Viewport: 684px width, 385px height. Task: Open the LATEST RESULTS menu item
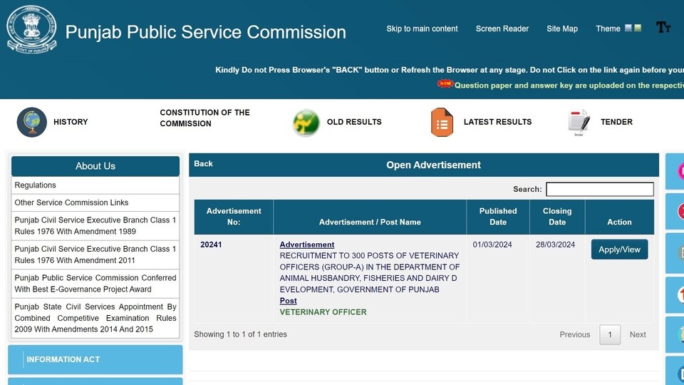[x=498, y=122]
